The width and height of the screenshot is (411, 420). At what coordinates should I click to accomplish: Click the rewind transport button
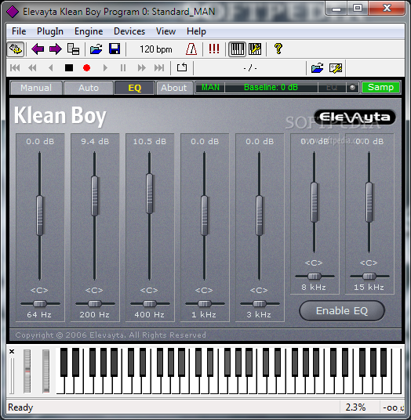click(32, 68)
